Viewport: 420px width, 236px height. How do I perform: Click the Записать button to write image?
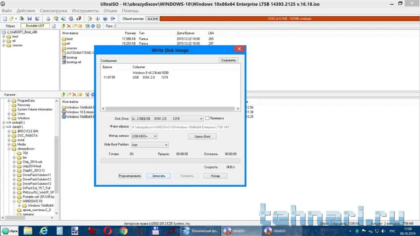pos(158,176)
